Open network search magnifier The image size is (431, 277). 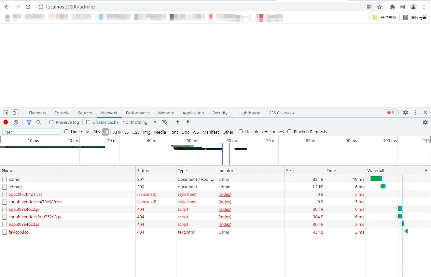pyautogui.click(x=39, y=122)
